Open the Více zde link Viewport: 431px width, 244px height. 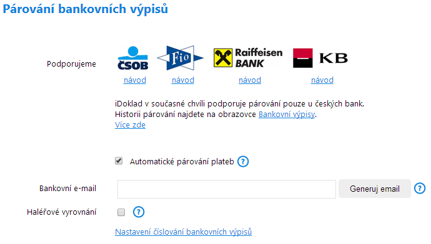tap(130, 125)
